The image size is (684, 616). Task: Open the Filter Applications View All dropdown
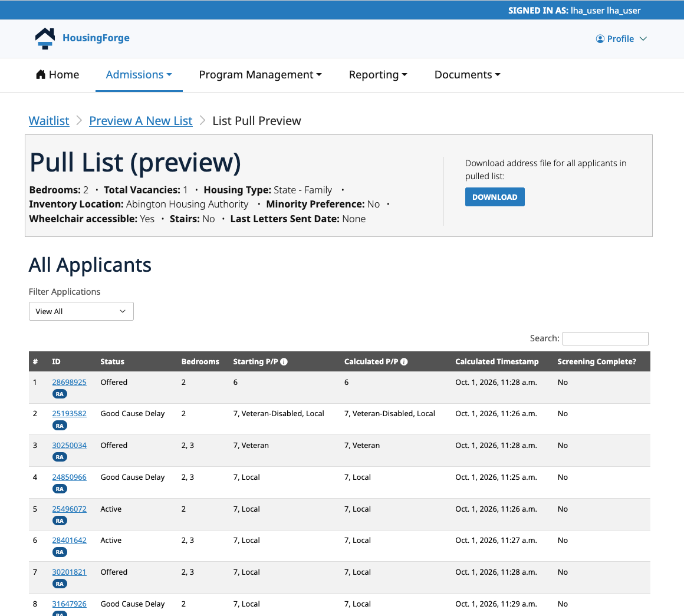(x=81, y=311)
